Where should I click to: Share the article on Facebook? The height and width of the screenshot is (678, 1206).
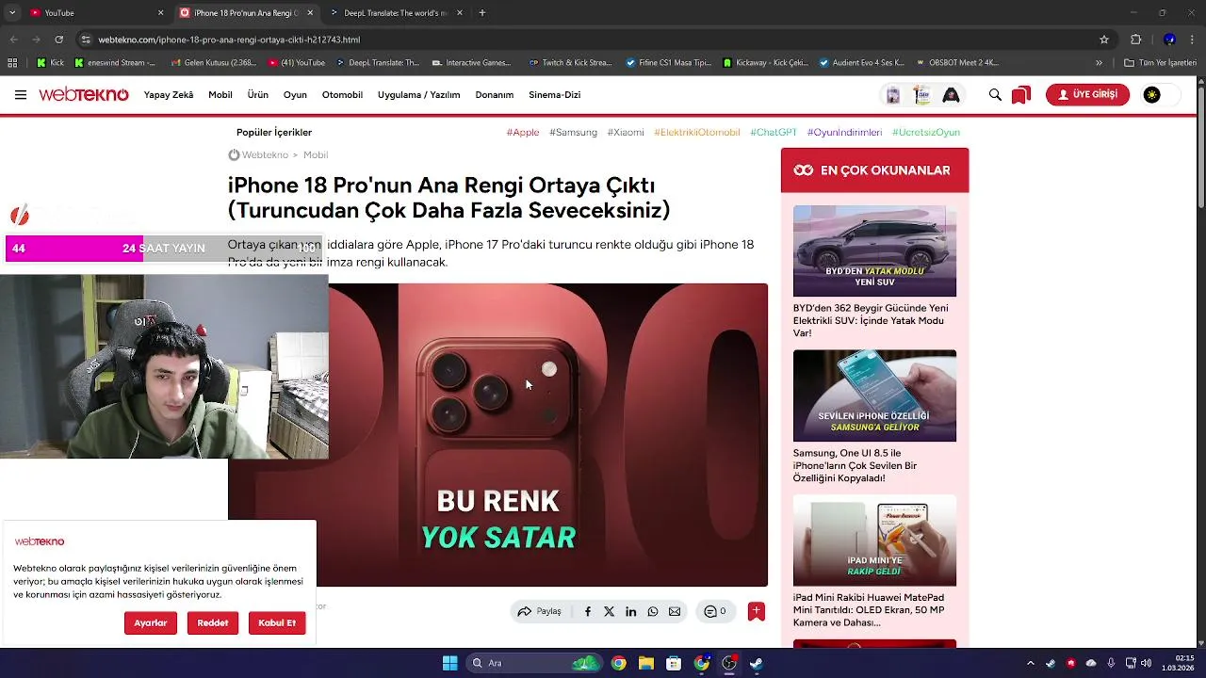588,612
